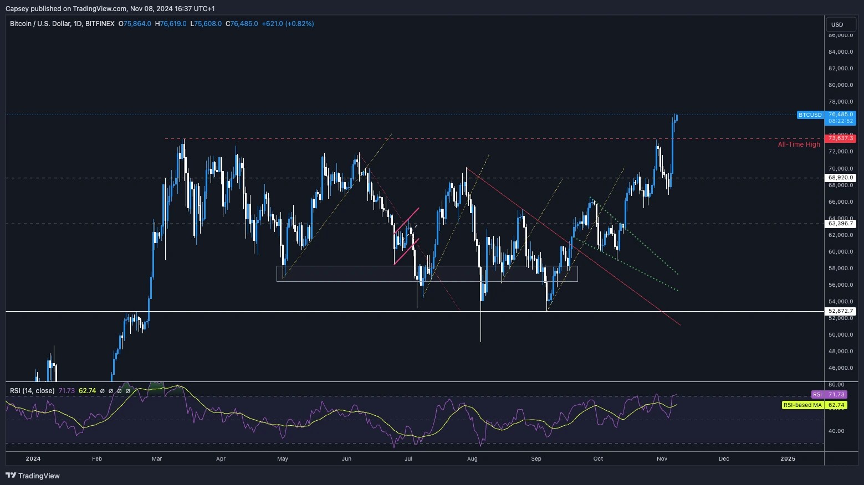Select the RSI (14, close) indicator legend
The image size is (864, 485).
(x=32, y=391)
